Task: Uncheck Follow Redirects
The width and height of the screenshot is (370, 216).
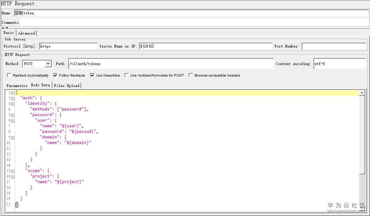Action: [55, 75]
